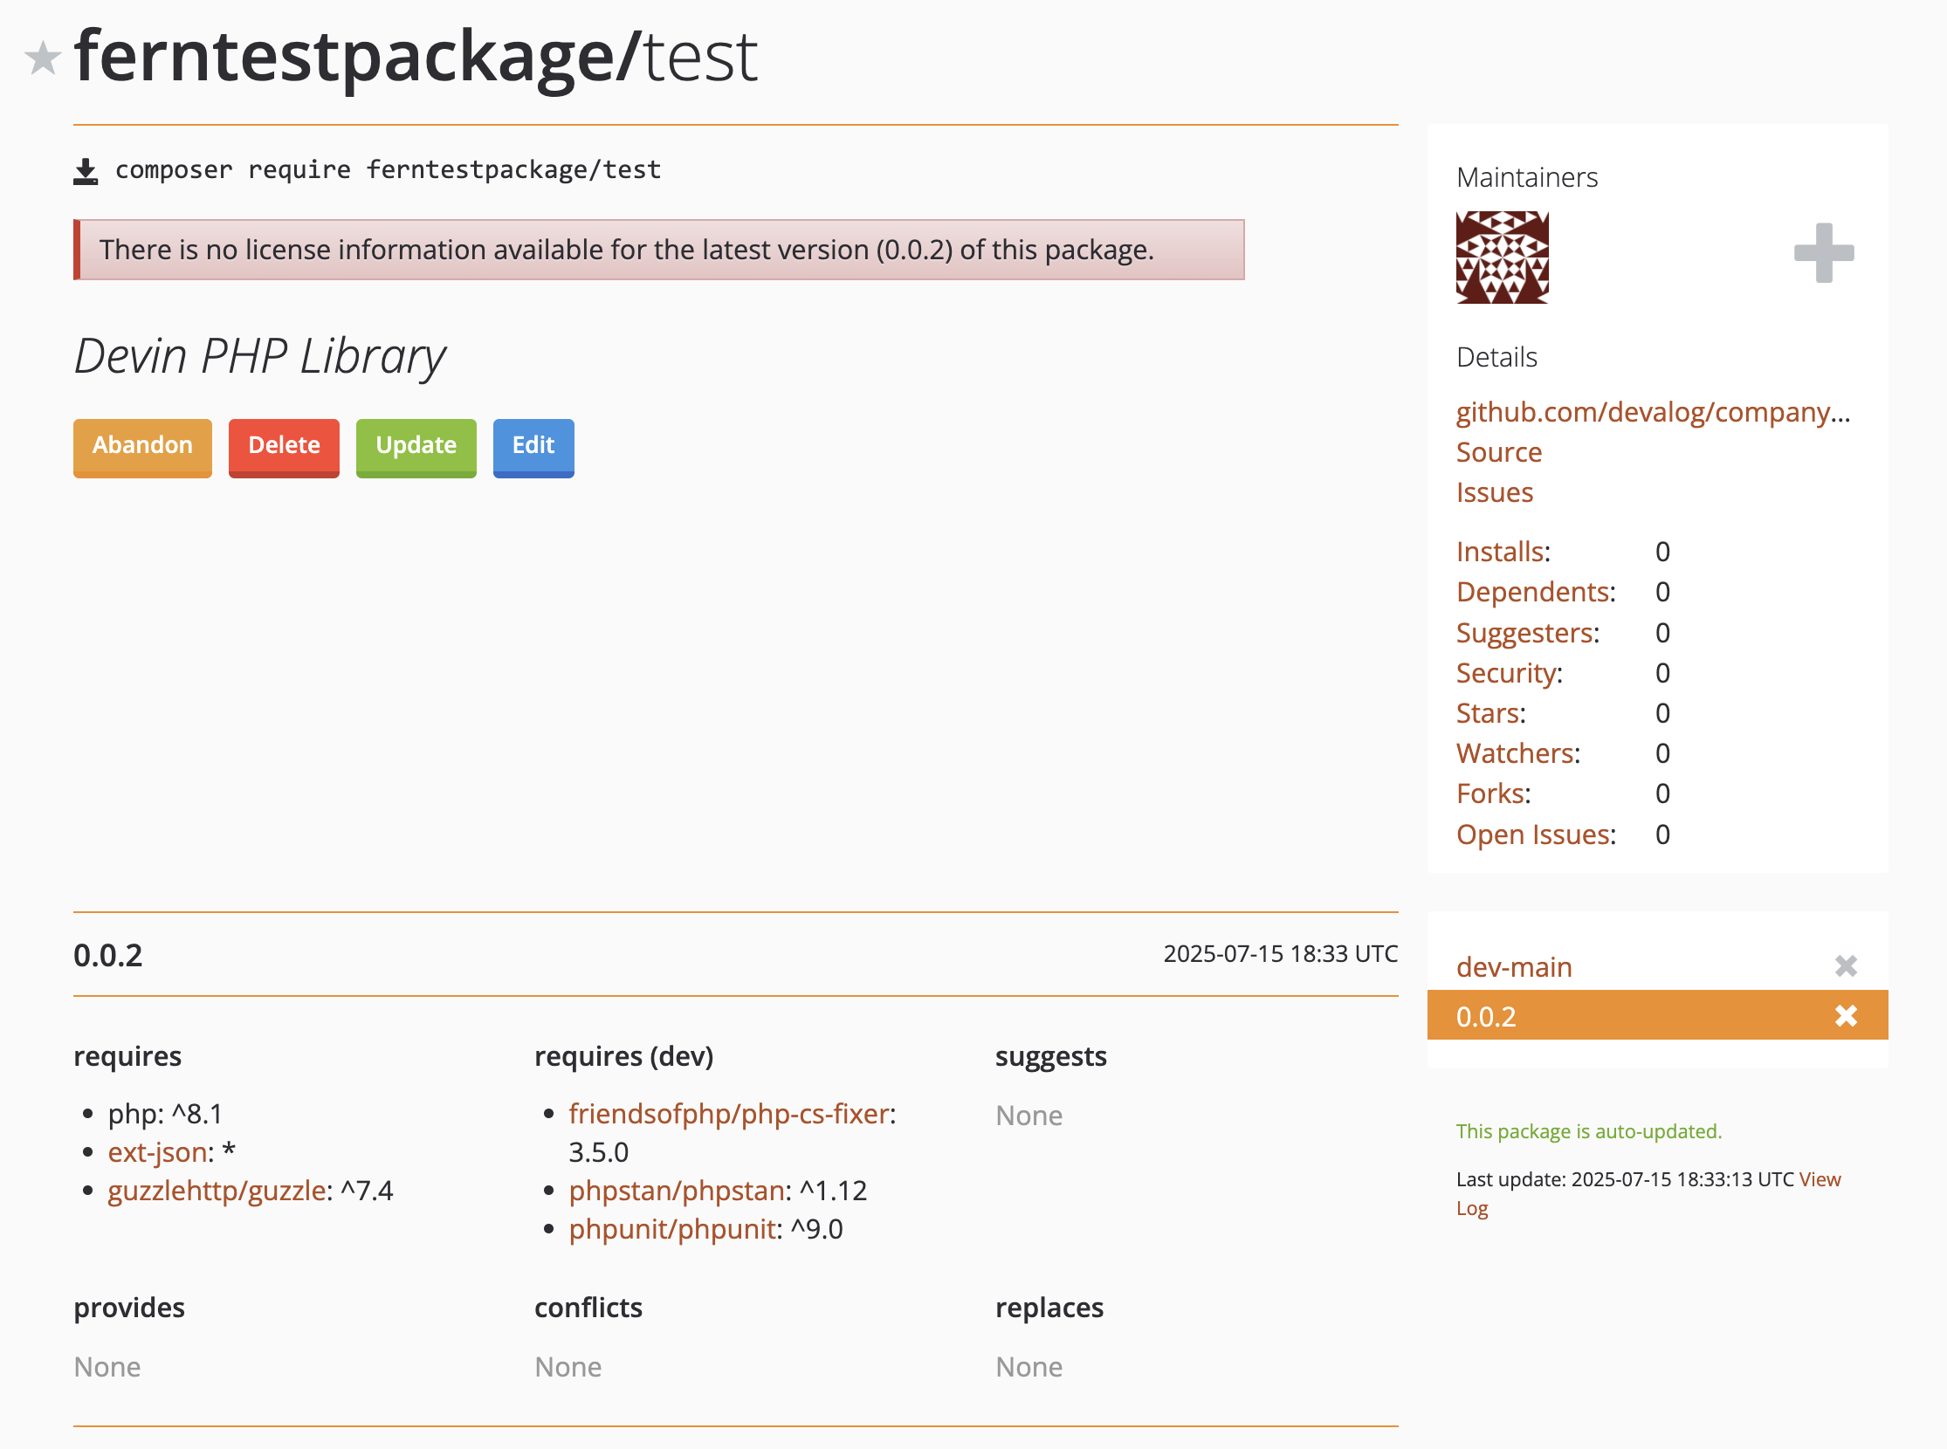This screenshot has width=1947, height=1449.
Task: Open the ext-json requirement link
Action: pos(156,1151)
